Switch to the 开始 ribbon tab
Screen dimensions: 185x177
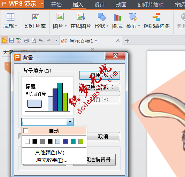click(56, 5)
